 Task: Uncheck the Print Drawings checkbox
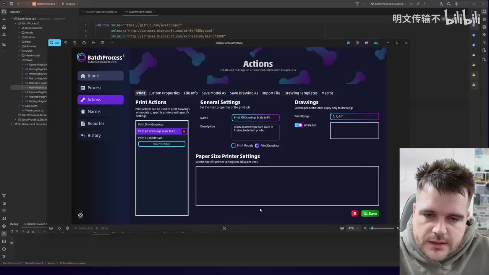tap(257, 146)
